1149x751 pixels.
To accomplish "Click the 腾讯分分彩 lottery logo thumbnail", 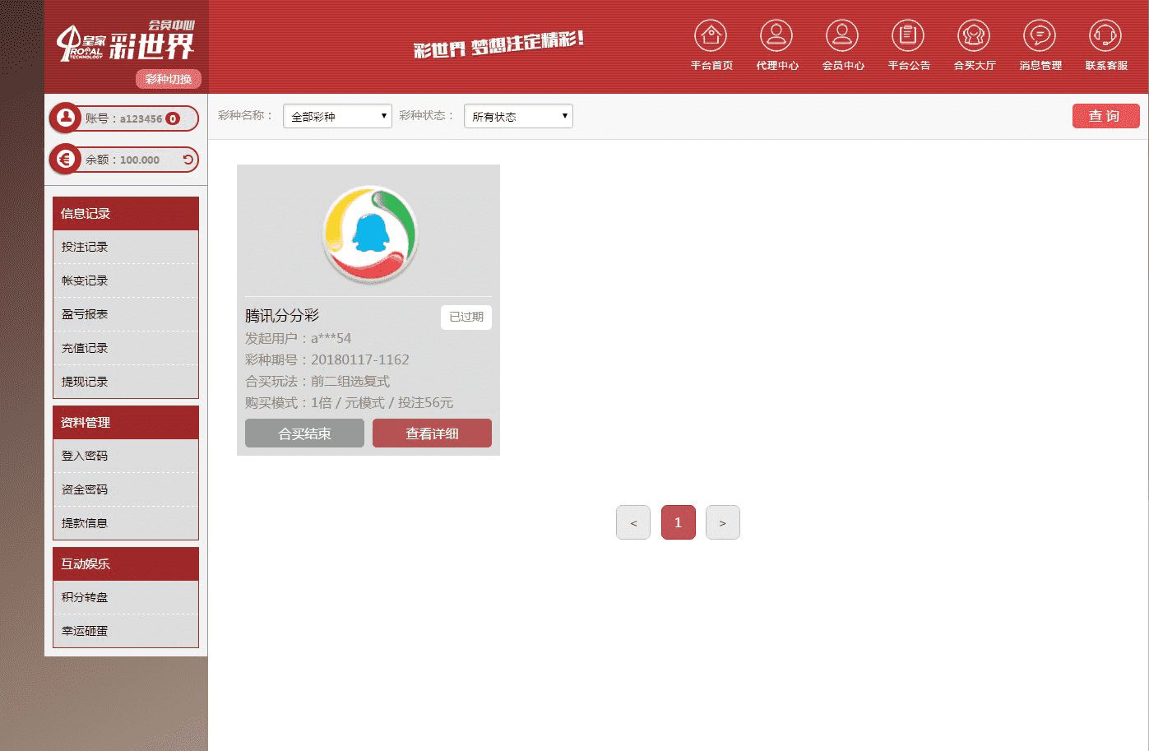I will click(369, 235).
